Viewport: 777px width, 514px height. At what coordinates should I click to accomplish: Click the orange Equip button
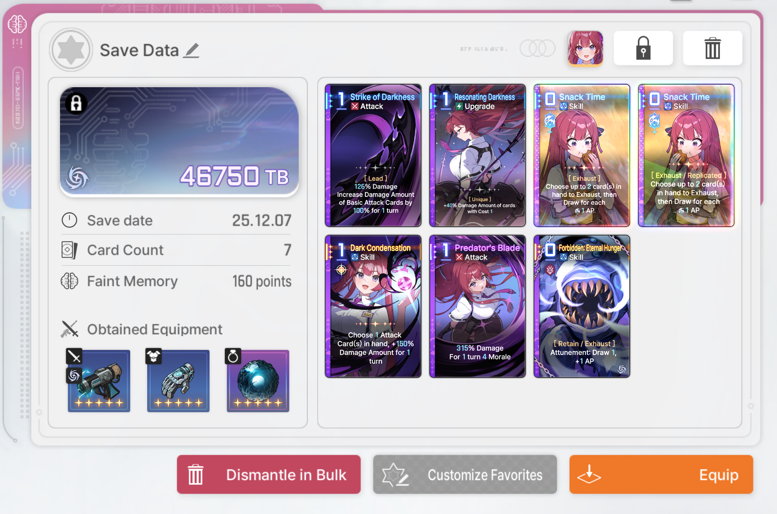click(661, 475)
